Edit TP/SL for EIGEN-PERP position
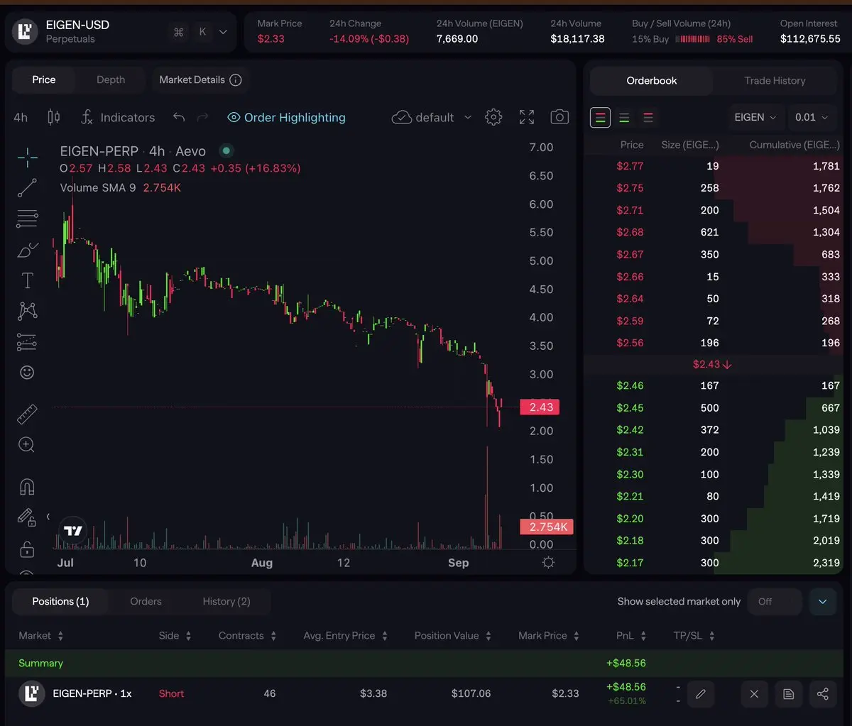This screenshot has height=726, width=852. click(x=700, y=693)
